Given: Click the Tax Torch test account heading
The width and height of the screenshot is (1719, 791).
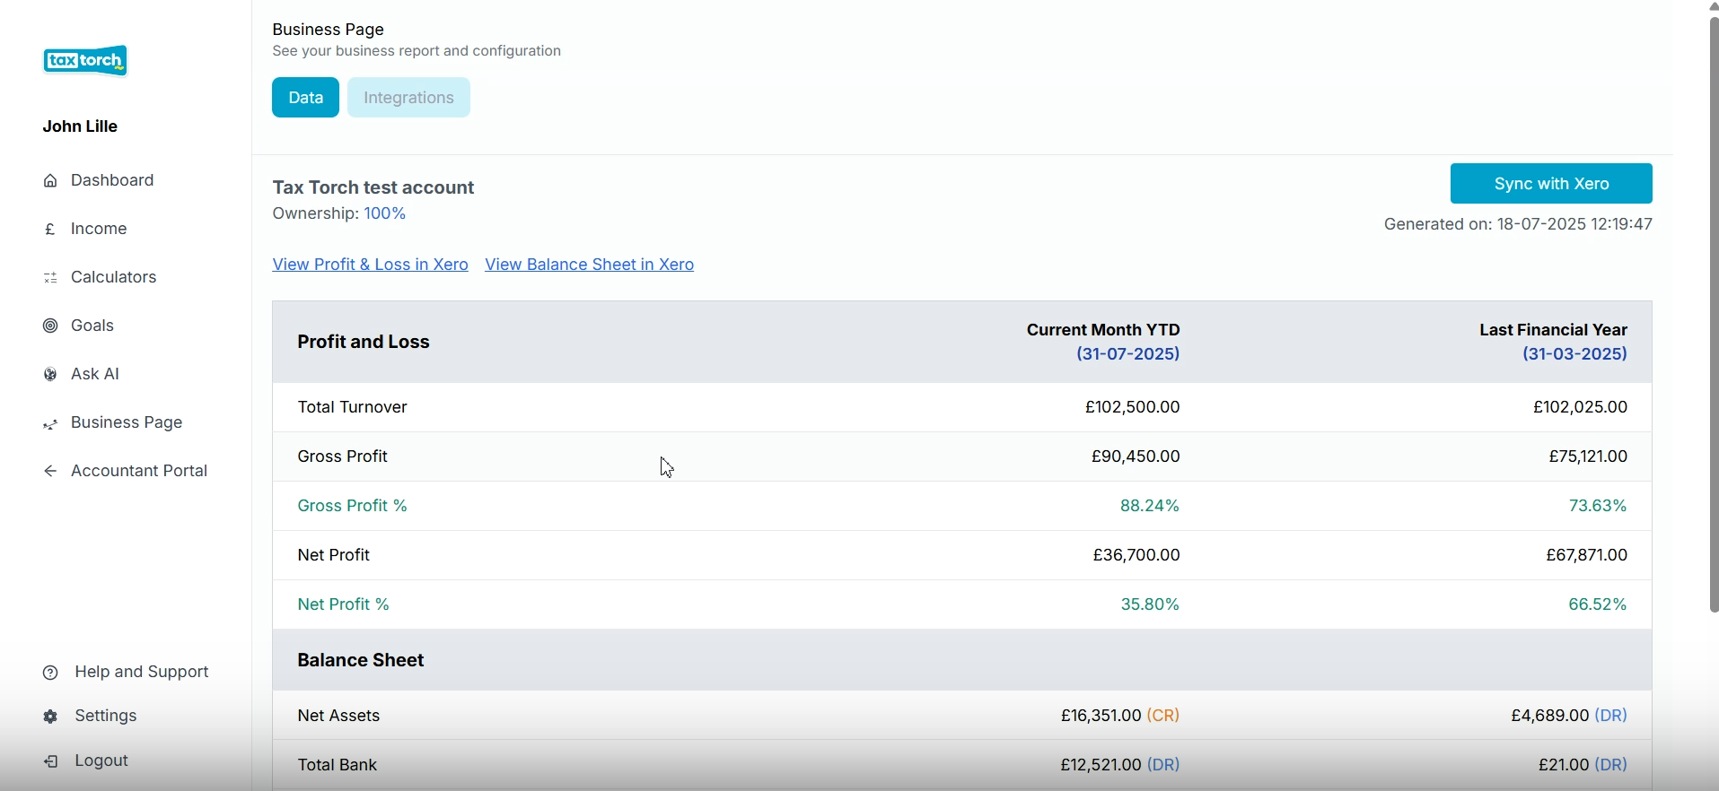Looking at the screenshot, I should 374,187.
